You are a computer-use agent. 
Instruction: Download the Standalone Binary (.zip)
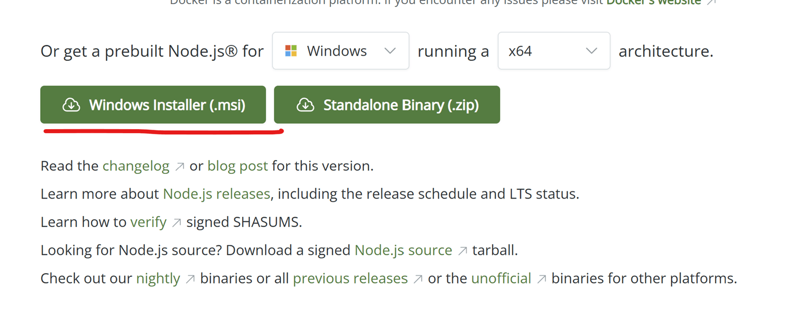(x=387, y=104)
